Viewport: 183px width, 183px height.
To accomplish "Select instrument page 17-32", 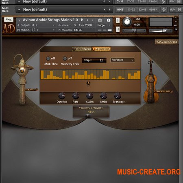I will pyautogui.click(x=131, y=10).
